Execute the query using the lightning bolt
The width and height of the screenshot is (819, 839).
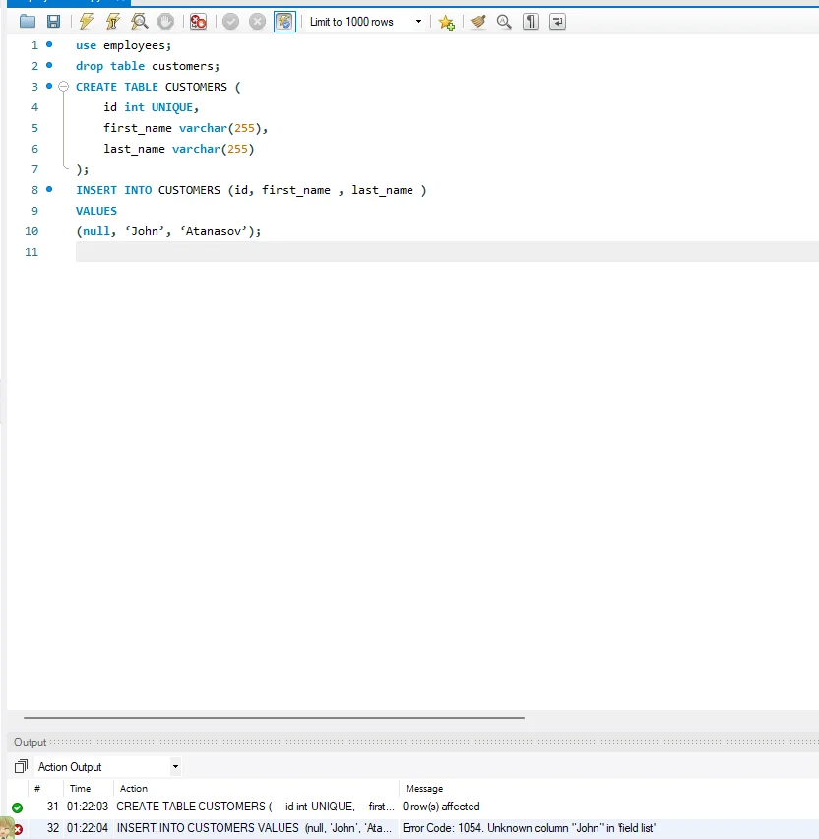click(x=87, y=22)
